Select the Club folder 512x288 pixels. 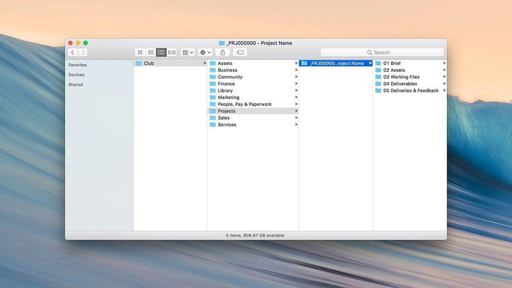click(x=170, y=63)
